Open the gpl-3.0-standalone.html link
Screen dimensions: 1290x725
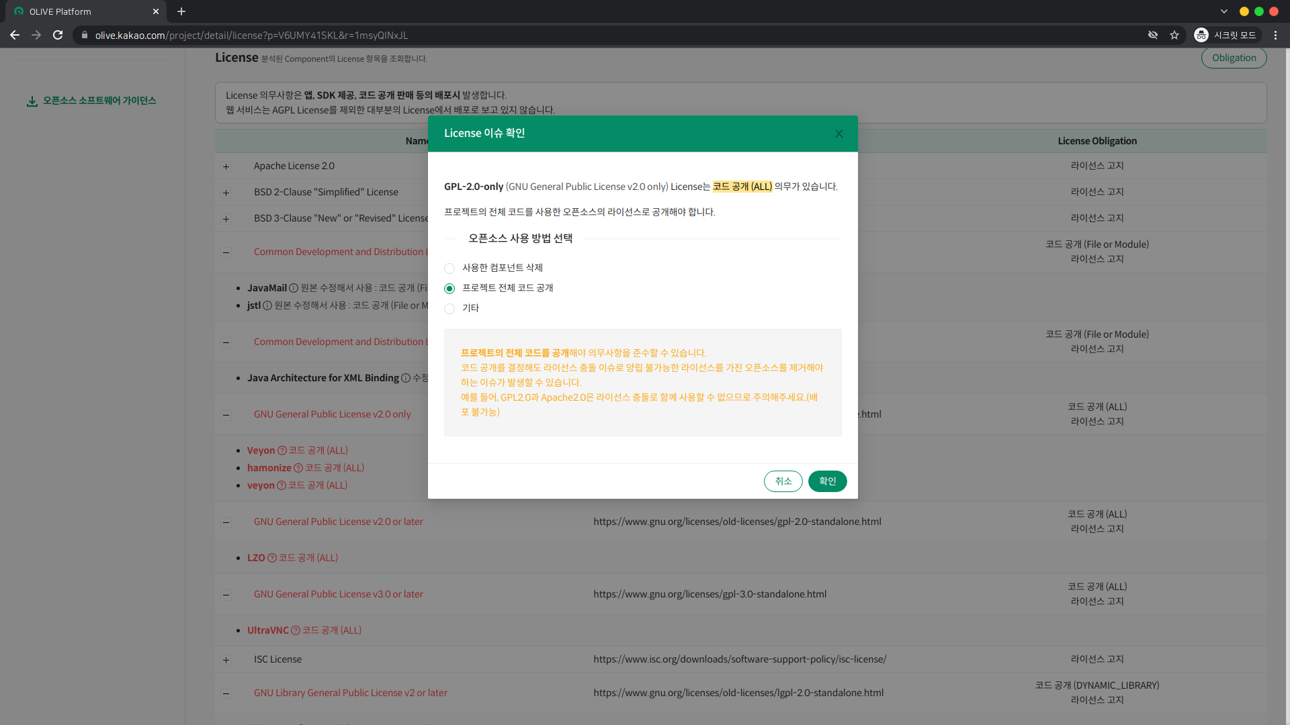709,593
